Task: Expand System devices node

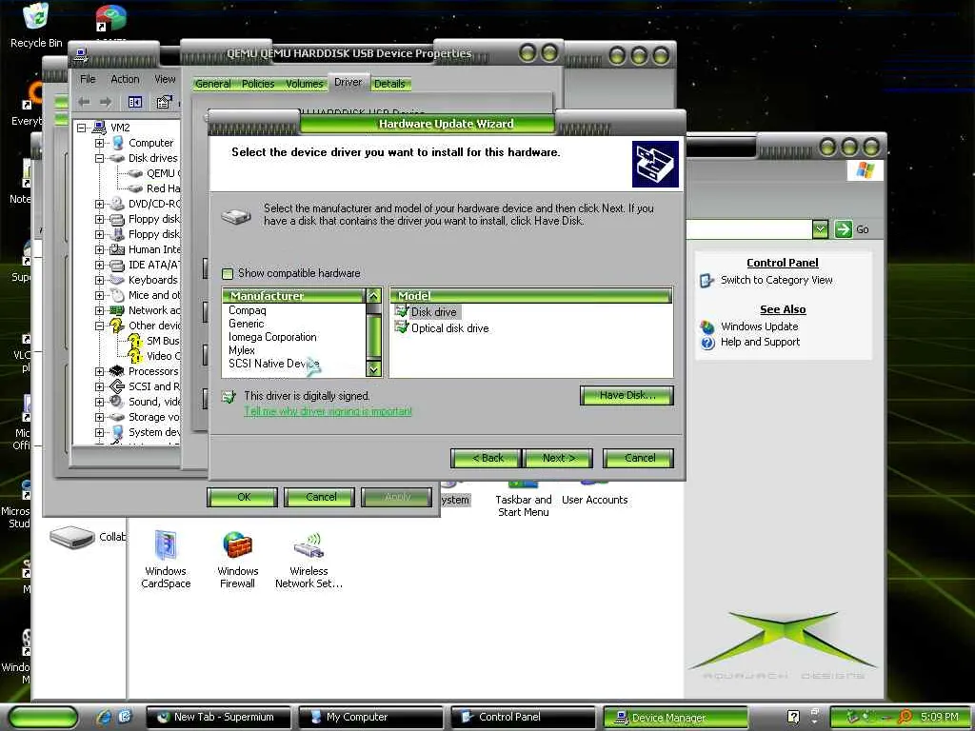Action: coord(99,433)
